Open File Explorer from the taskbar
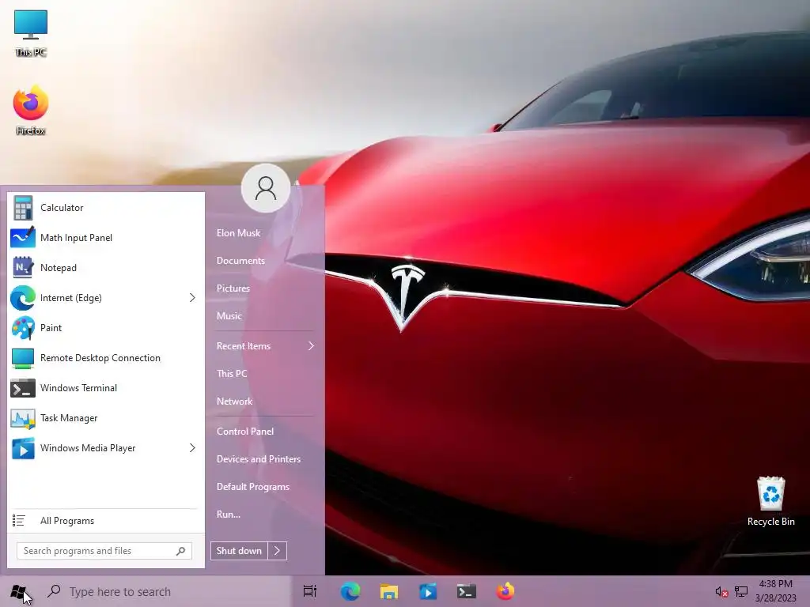 coord(389,591)
